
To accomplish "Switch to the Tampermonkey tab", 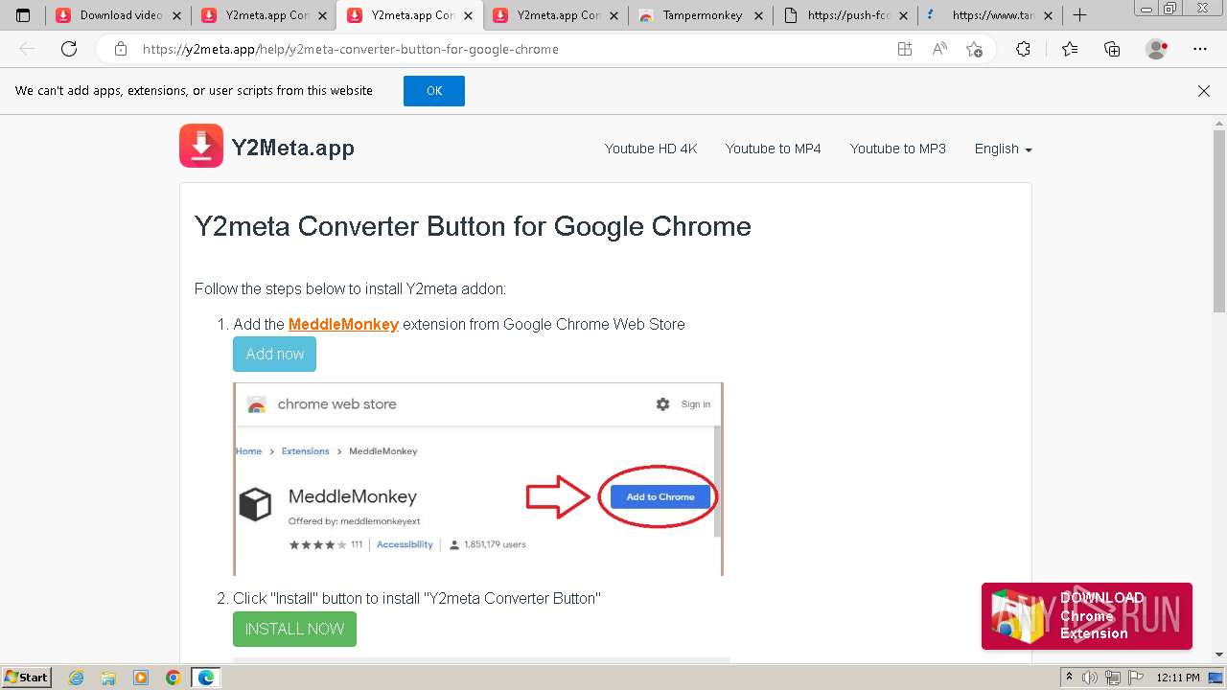I will click(702, 15).
